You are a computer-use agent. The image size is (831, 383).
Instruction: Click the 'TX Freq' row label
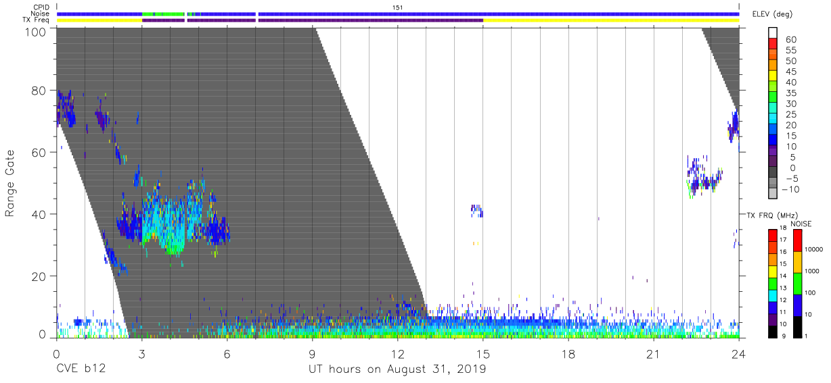coord(37,20)
